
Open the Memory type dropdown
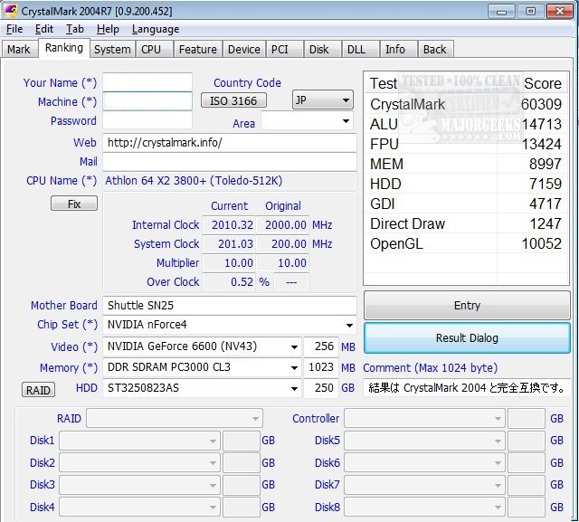point(294,368)
